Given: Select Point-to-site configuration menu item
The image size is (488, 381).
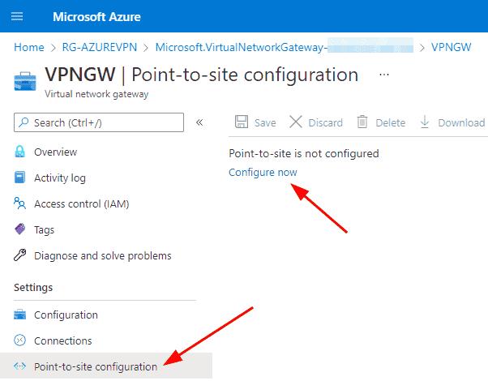Looking at the screenshot, I should pyautogui.click(x=106, y=366).
